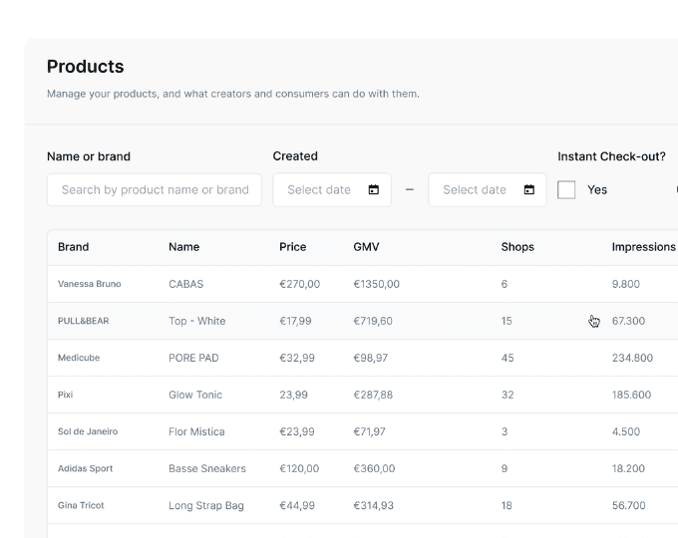Open the Glow Tonic product name
The image size is (678, 538).
[x=195, y=395]
